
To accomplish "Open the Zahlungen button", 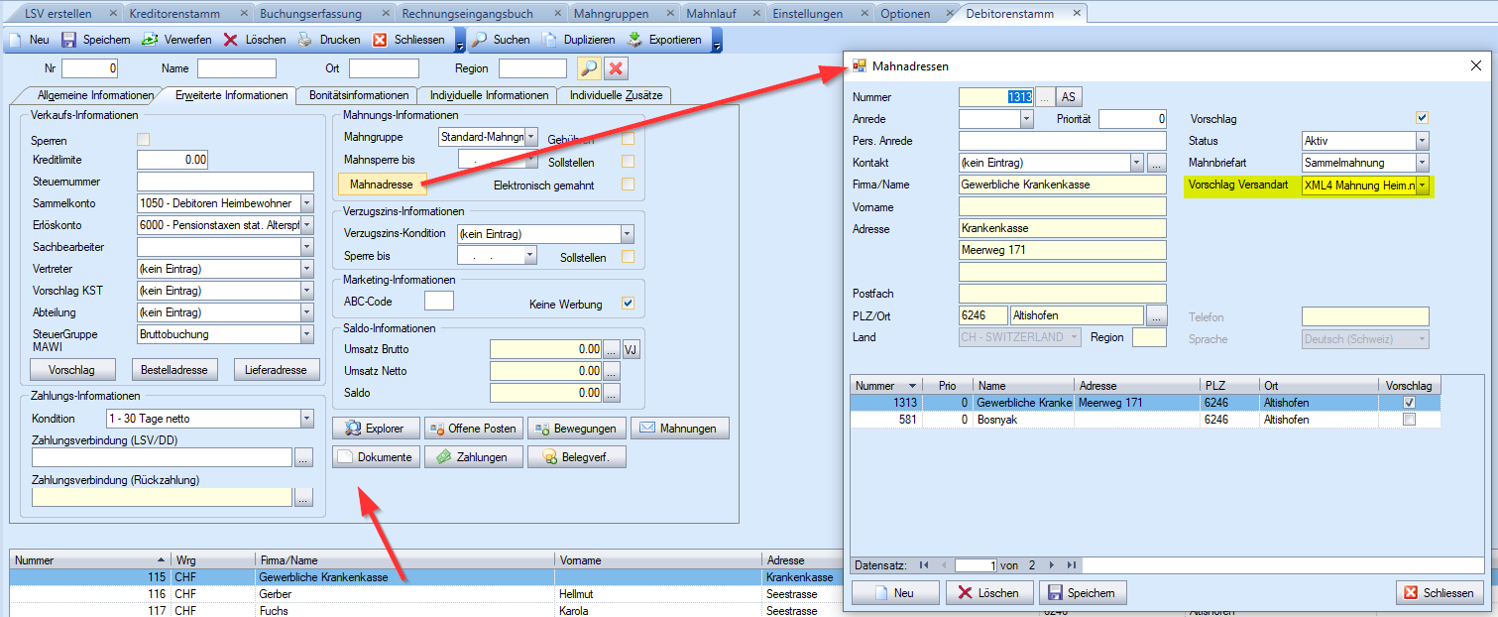I will point(474,457).
